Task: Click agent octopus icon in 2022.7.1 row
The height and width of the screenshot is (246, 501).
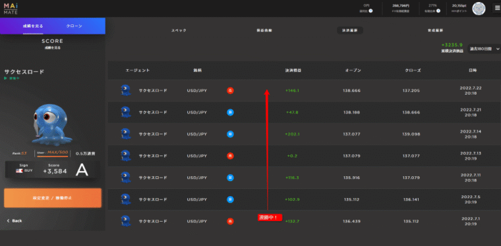Action: pos(126,221)
